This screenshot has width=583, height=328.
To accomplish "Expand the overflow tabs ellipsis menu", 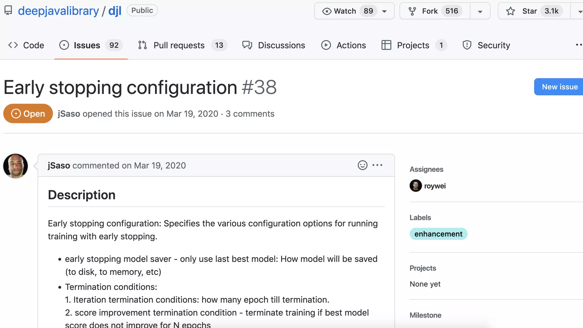I will pos(579,45).
